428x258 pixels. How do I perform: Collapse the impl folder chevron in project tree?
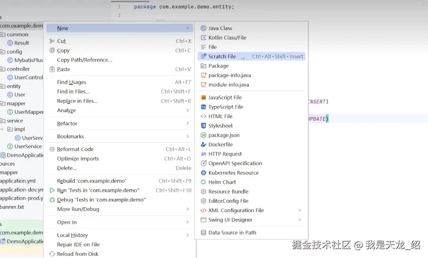tap(2, 129)
